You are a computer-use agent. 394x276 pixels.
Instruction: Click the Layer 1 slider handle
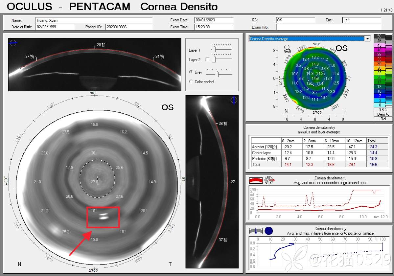click(215, 49)
